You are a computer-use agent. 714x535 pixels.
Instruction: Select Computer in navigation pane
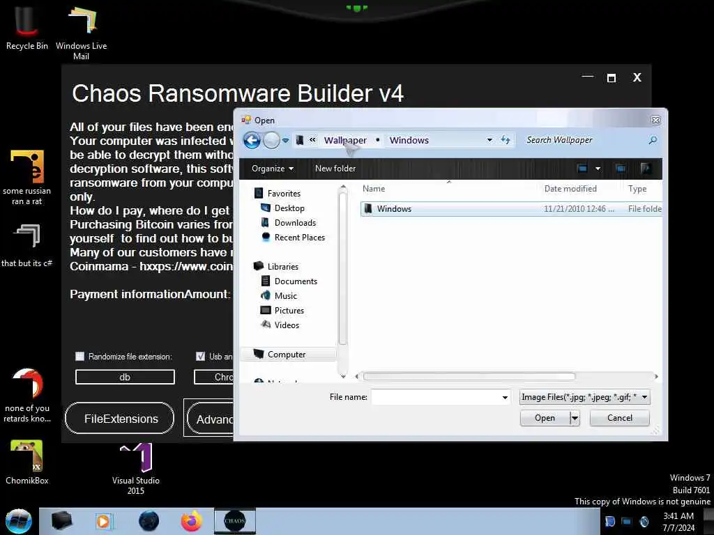(x=288, y=354)
